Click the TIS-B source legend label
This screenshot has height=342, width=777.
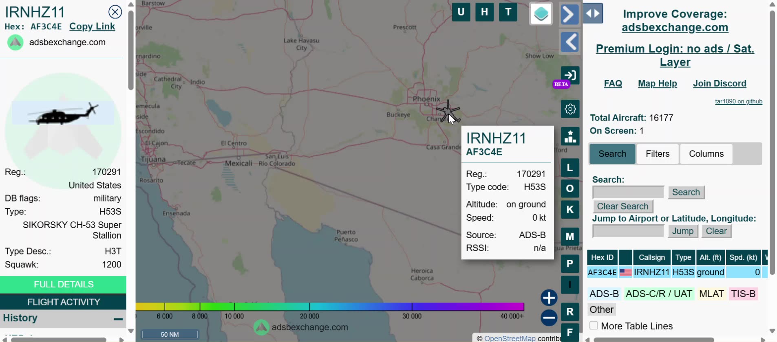743,294
